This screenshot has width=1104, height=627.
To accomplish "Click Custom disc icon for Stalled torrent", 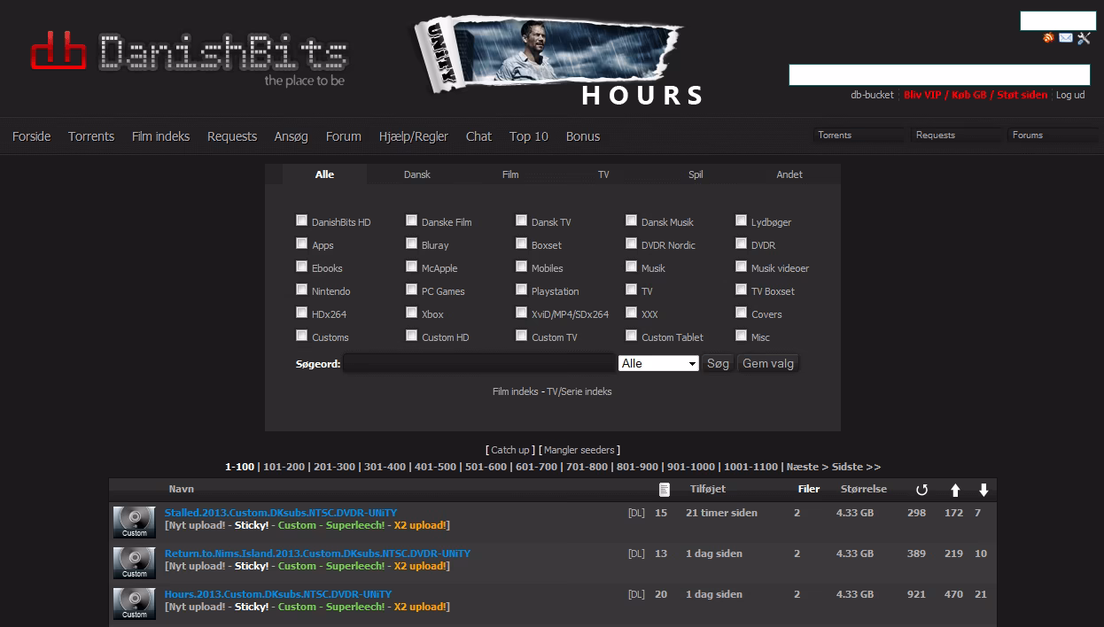I will coord(135,522).
